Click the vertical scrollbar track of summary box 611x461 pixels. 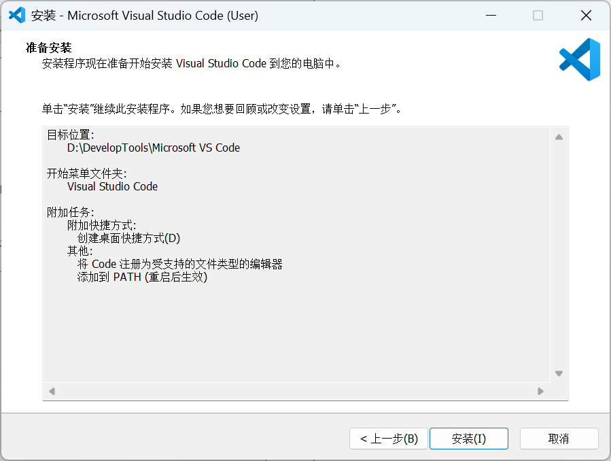[x=559, y=255]
